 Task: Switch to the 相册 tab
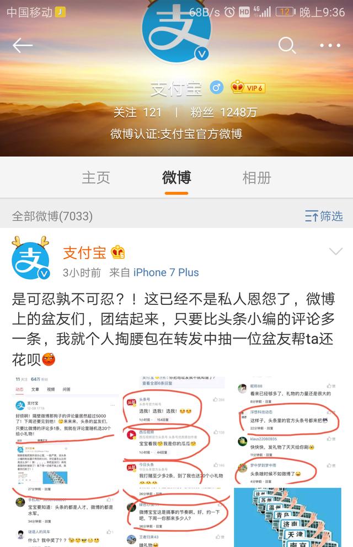pyautogui.click(x=256, y=178)
